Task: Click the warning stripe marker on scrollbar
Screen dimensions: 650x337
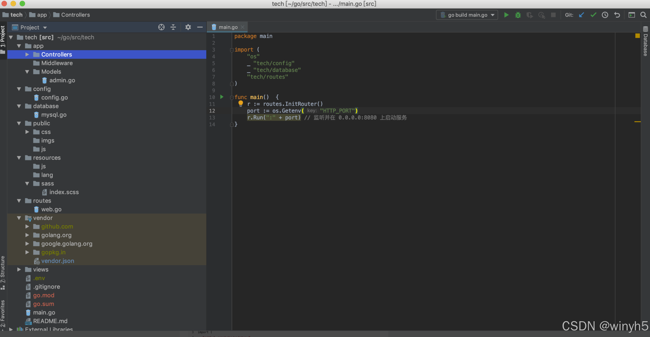Action: coord(638,122)
